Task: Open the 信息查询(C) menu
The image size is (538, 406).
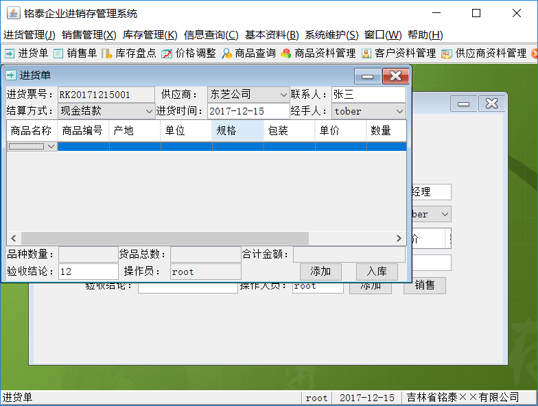Action: (x=211, y=34)
